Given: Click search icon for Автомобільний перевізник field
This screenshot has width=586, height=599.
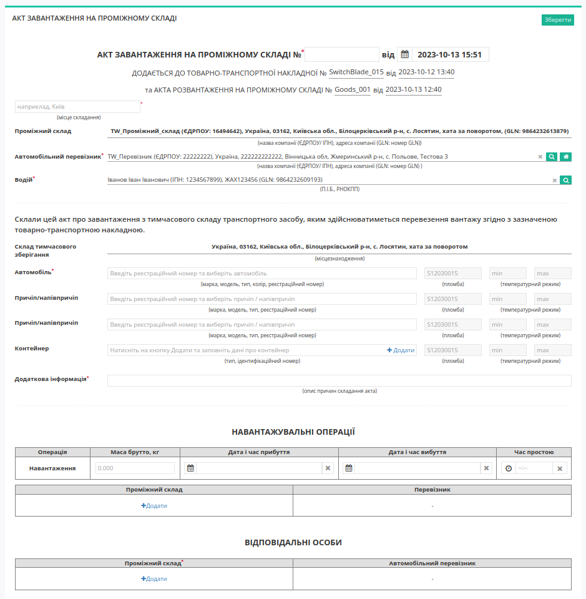Looking at the screenshot, I should pos(551,157).
